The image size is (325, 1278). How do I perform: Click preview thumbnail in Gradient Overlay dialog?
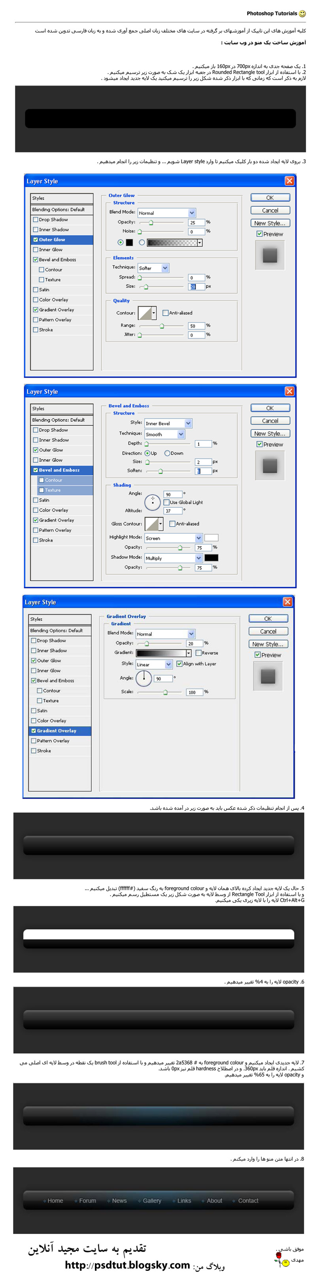pyautogui.click(x=268, y=676)
